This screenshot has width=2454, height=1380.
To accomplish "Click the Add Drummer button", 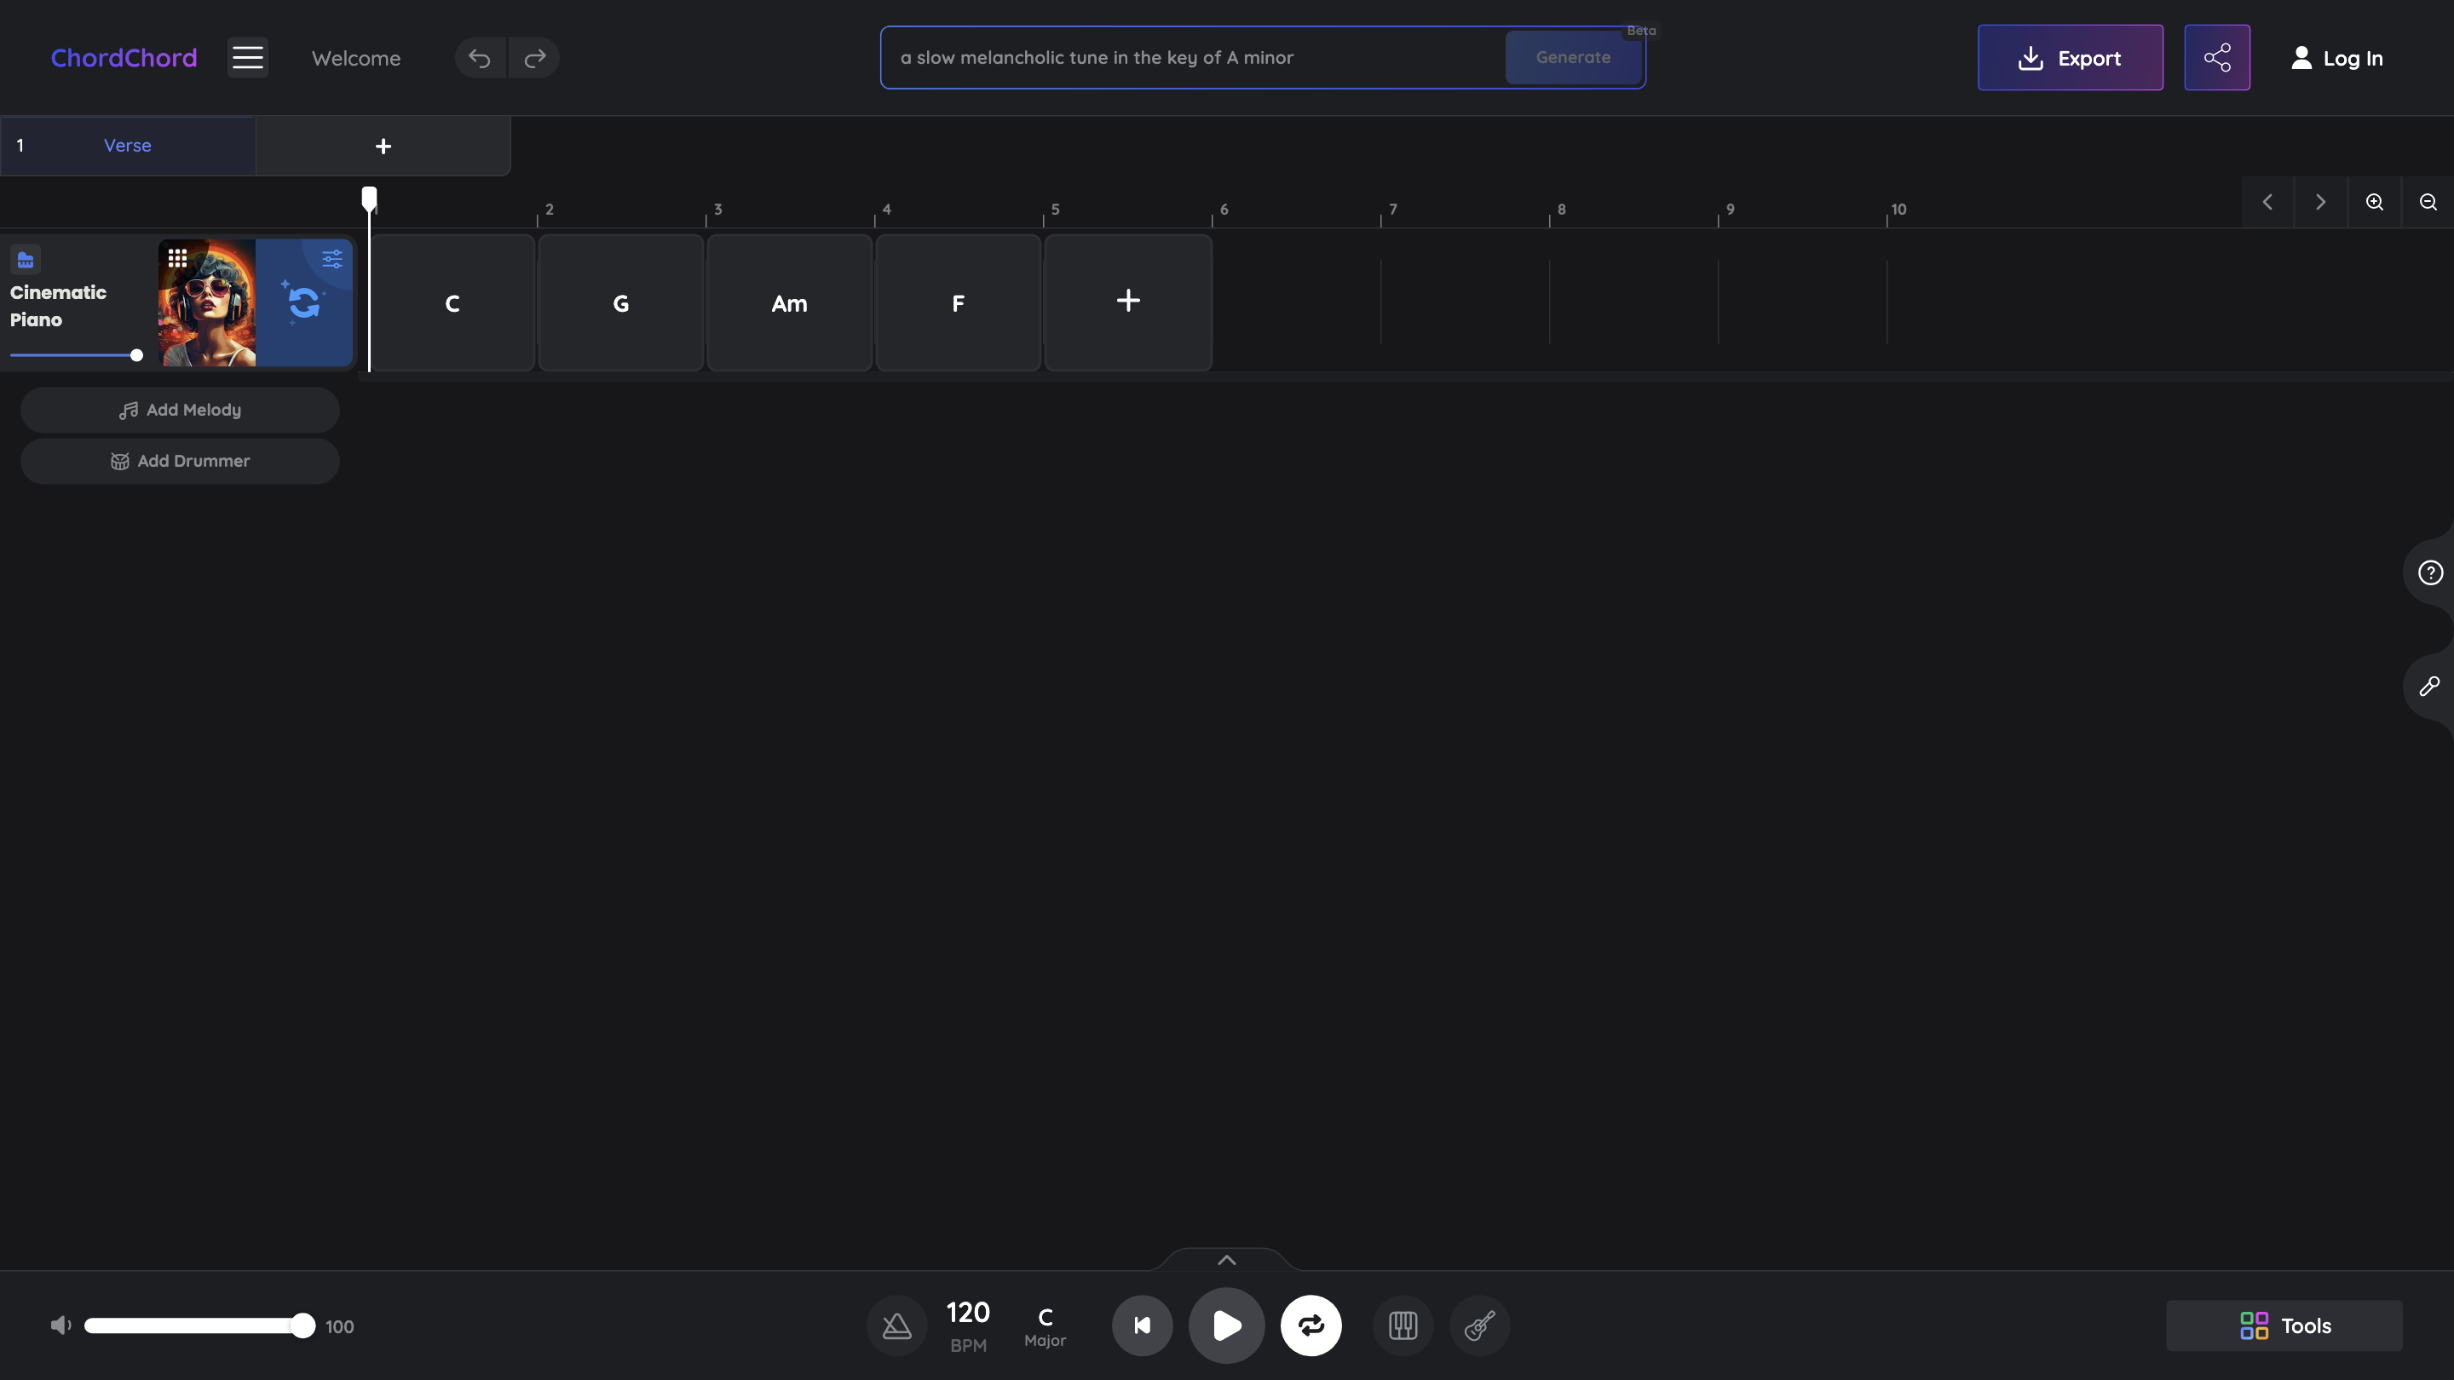I will (x=180, y=461).
